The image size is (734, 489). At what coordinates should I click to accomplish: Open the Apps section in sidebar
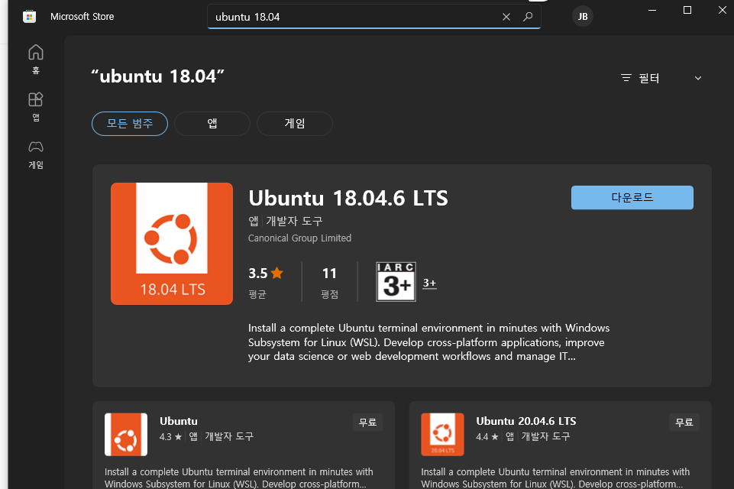pyautogui.click(x=36, y=106)
